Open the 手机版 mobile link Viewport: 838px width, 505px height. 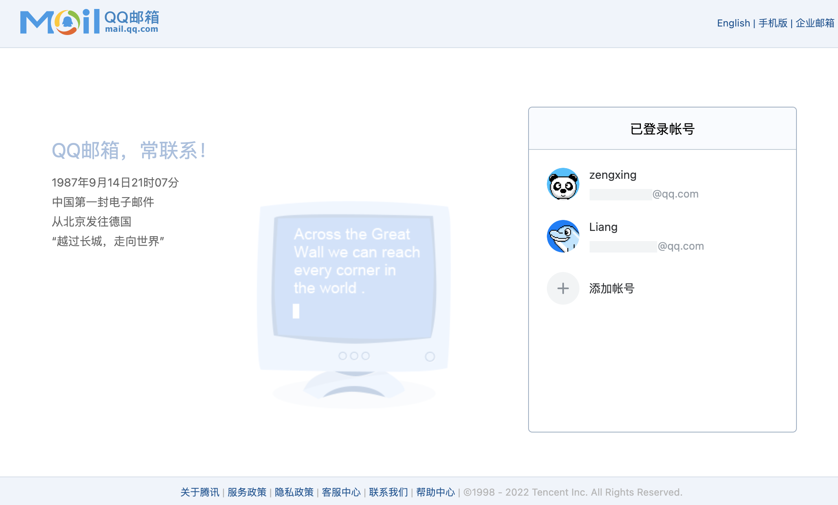[773, 23]
